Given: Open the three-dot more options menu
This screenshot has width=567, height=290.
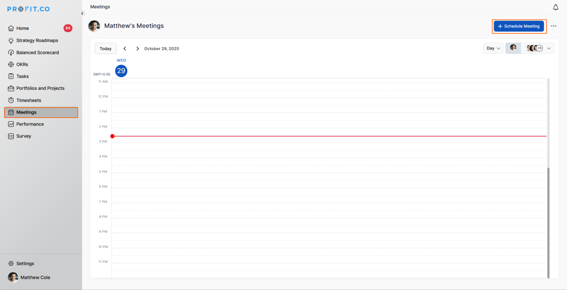Looking at the screenshot, I should pos(554,26).
